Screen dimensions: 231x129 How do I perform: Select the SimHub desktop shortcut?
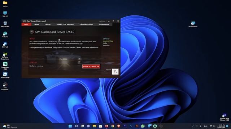pos(5,45)
